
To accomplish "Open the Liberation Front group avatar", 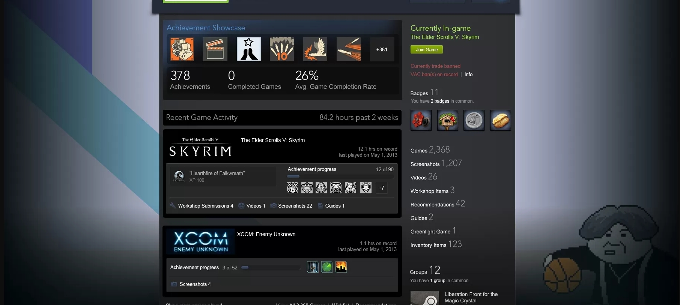I will [425, 298].
